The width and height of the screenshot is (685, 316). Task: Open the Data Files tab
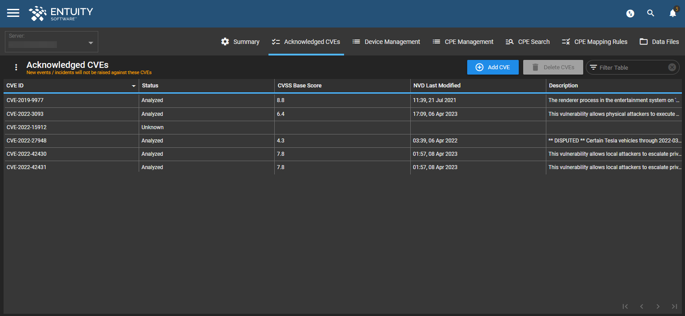coord(659,42)
